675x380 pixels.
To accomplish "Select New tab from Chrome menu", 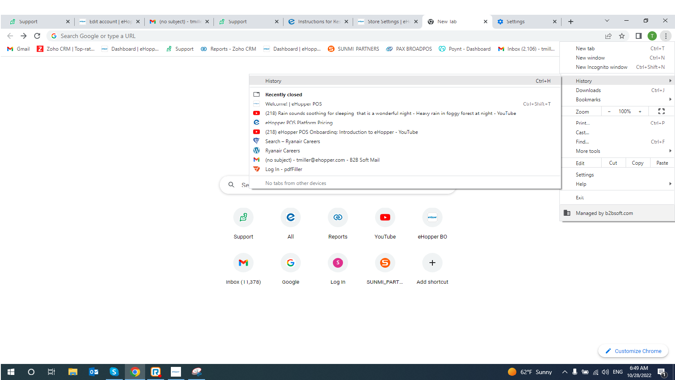I will [618, 49].
